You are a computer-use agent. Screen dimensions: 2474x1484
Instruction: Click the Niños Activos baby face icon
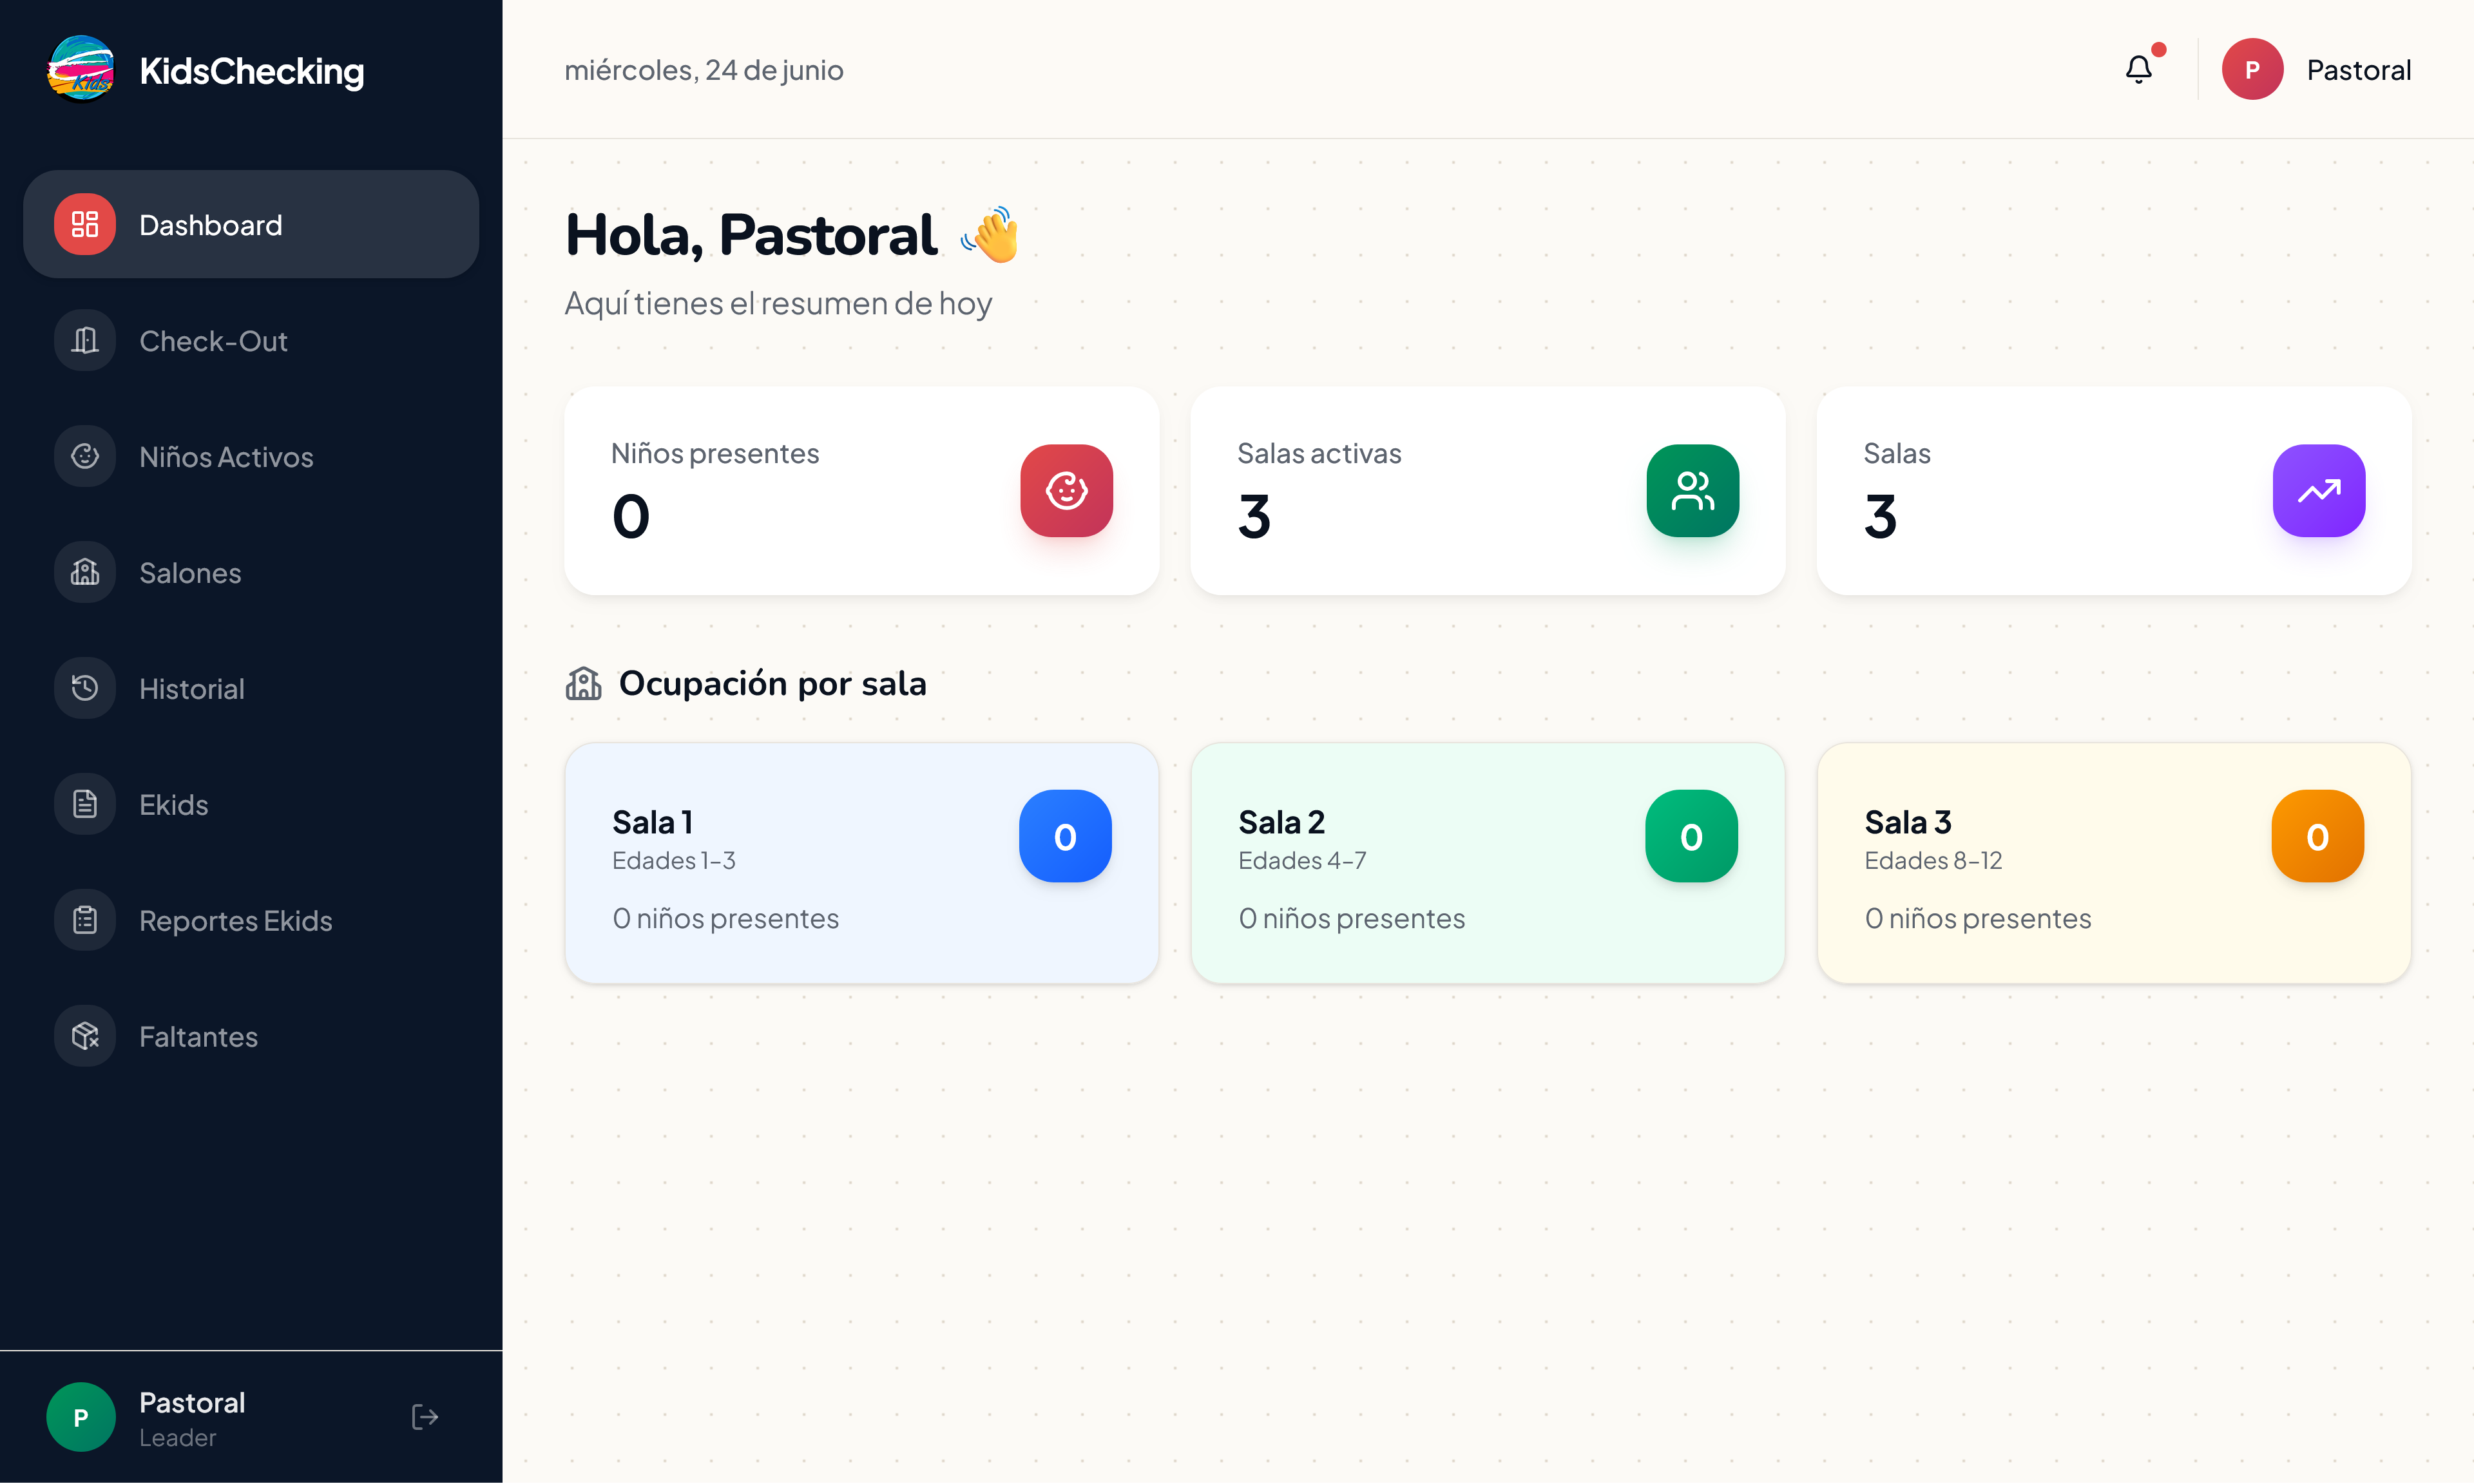(x=85, y=456)
